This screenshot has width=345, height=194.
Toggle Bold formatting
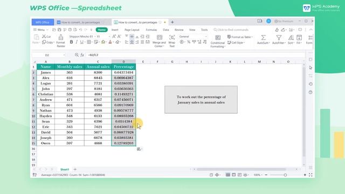[x=71, y=42]
